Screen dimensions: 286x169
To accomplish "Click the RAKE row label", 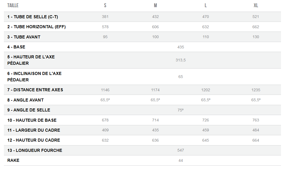I will click(x=13, y=160).
